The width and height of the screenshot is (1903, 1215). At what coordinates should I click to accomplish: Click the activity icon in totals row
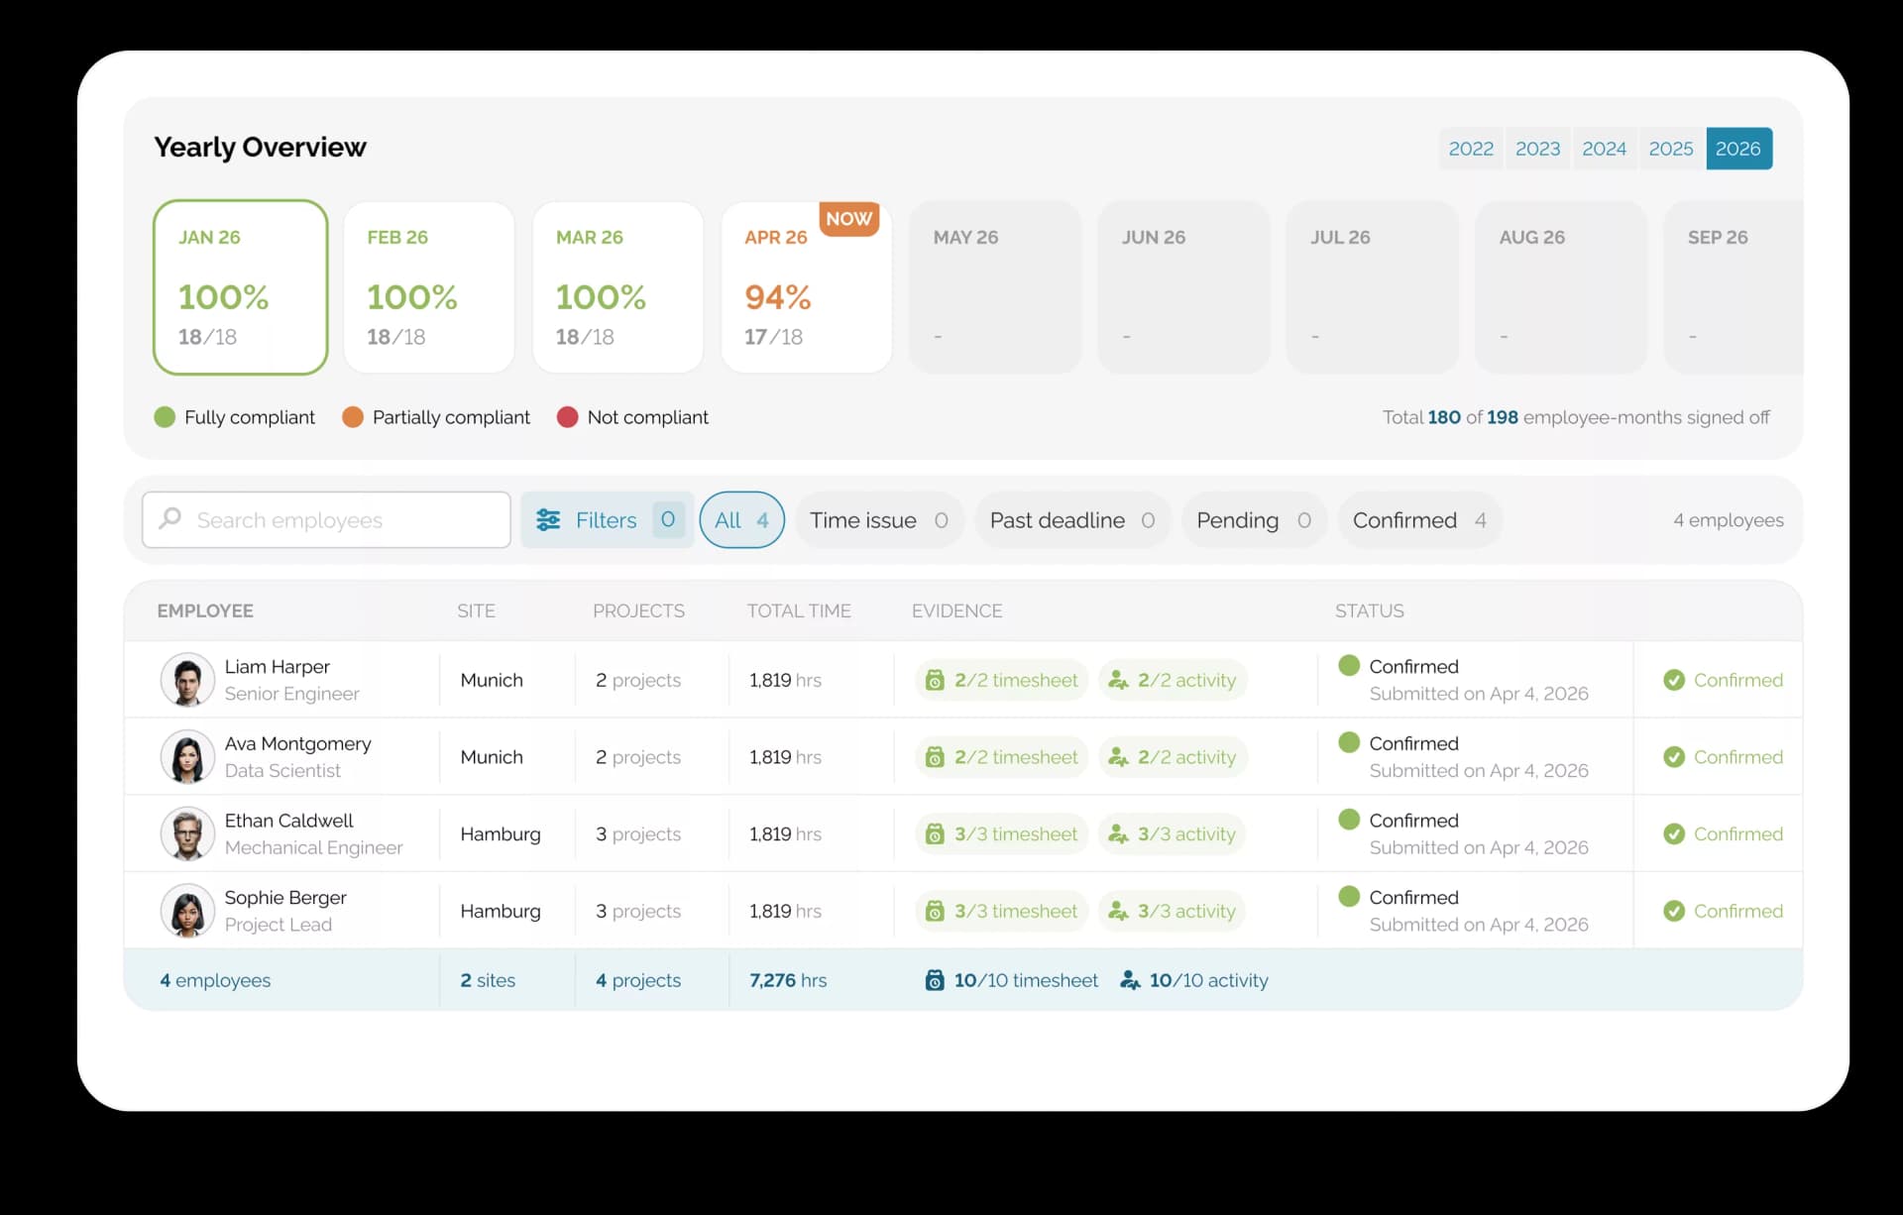point(1130,980)
